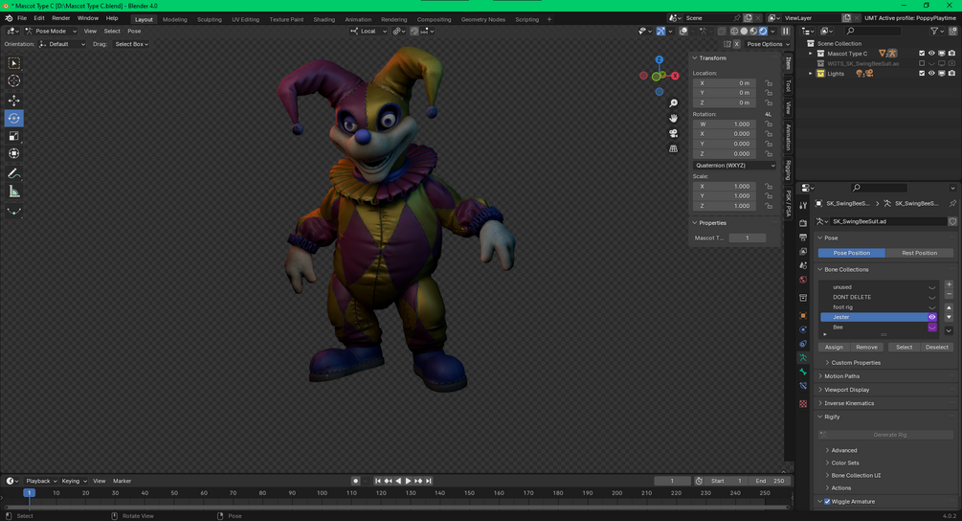Choose the Measure tool

pyautogui.click(x=14, y=192)
